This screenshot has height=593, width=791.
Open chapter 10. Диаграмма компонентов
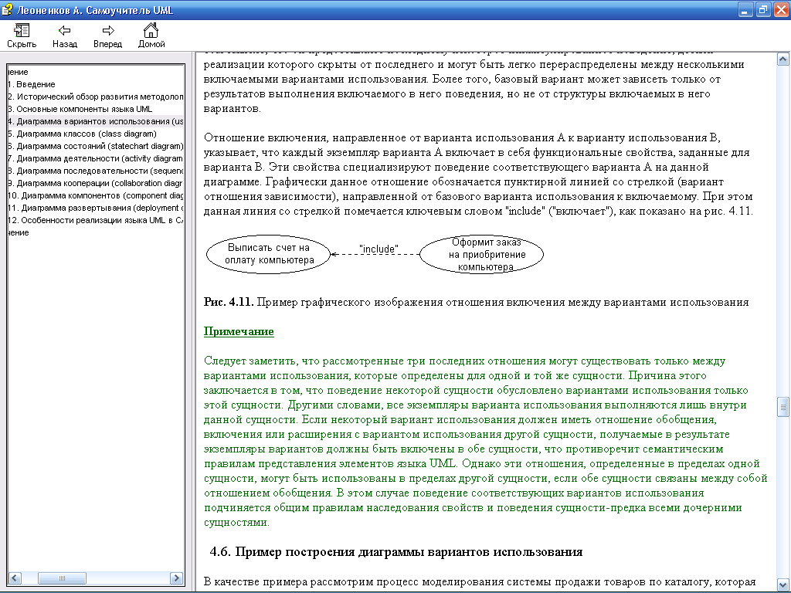95,195
